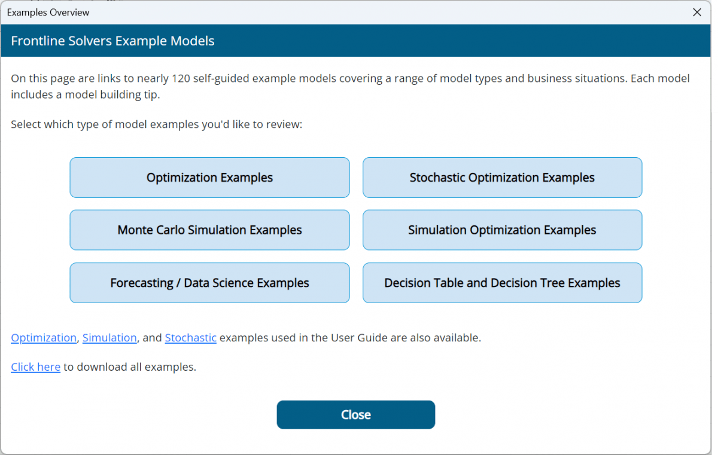Click the 'to download all examples' text
Screen dimensions: 718x455
click(130, 367)
